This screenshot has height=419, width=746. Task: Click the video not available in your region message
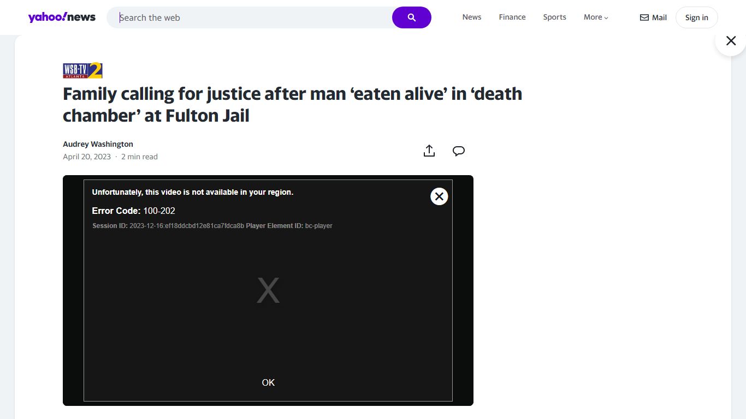point(193,192)
